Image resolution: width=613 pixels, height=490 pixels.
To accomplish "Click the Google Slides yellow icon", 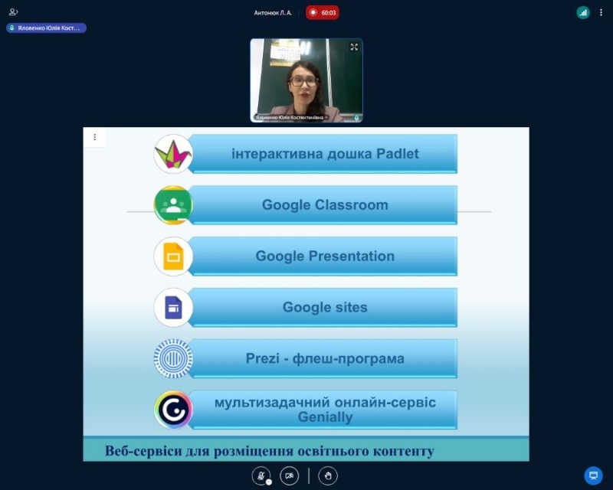I will point(172,256).
